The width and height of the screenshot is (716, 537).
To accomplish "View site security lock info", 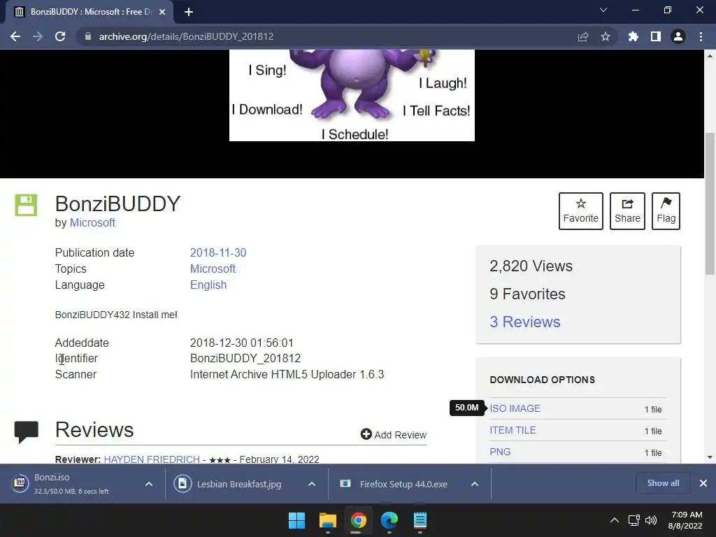I will 88,36.
